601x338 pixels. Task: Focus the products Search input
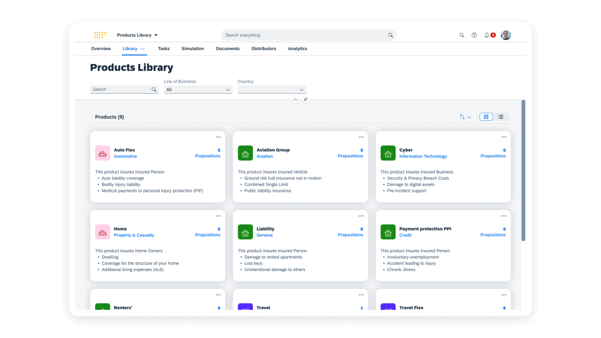(124, 90)
